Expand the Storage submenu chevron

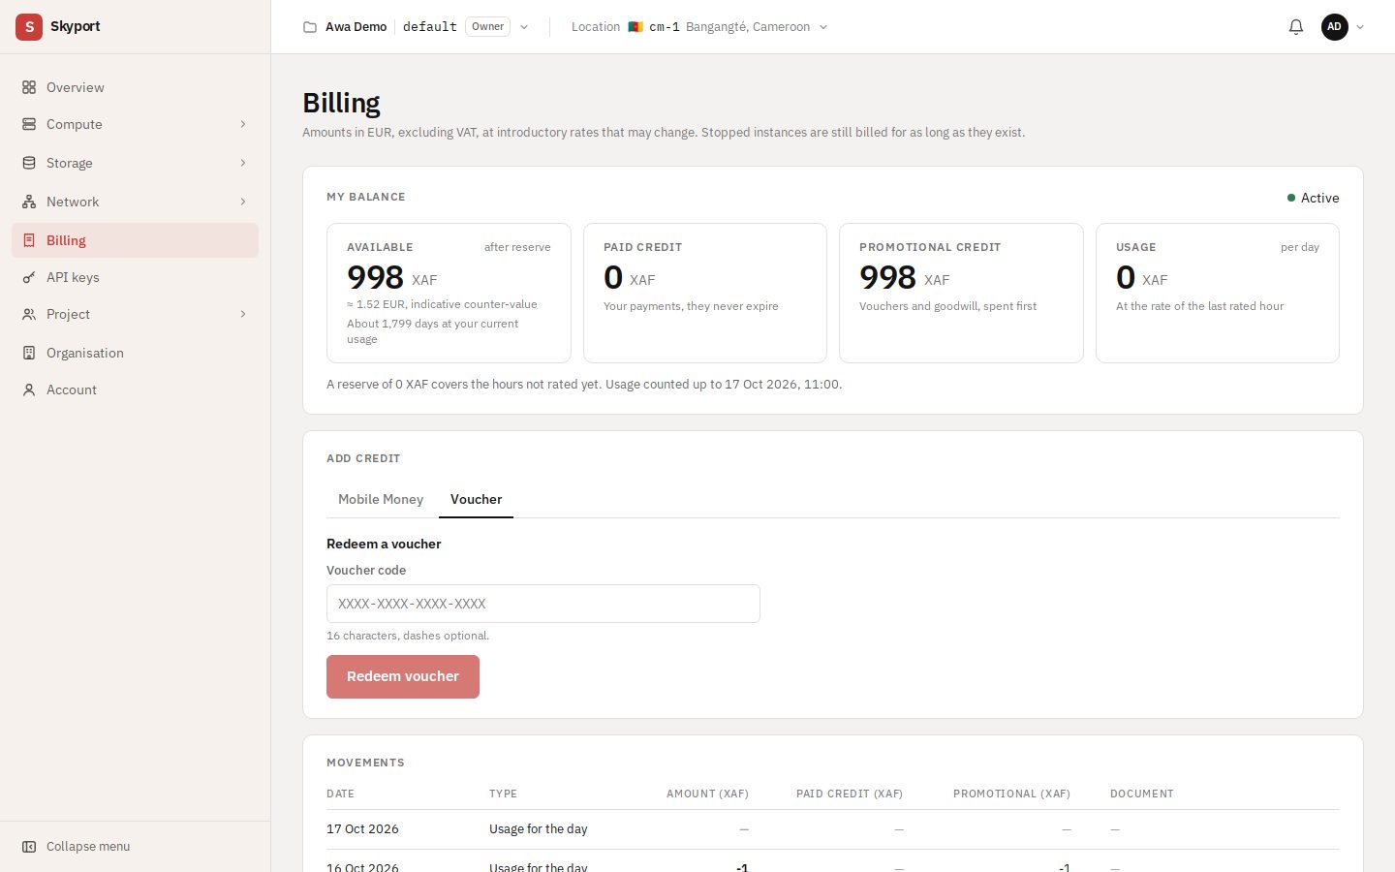(x=243, y=163)
